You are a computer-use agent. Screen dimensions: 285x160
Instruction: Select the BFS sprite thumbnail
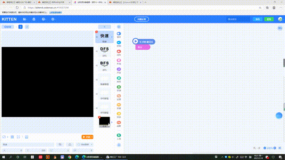pyautogui.click(x=105, y=65)
